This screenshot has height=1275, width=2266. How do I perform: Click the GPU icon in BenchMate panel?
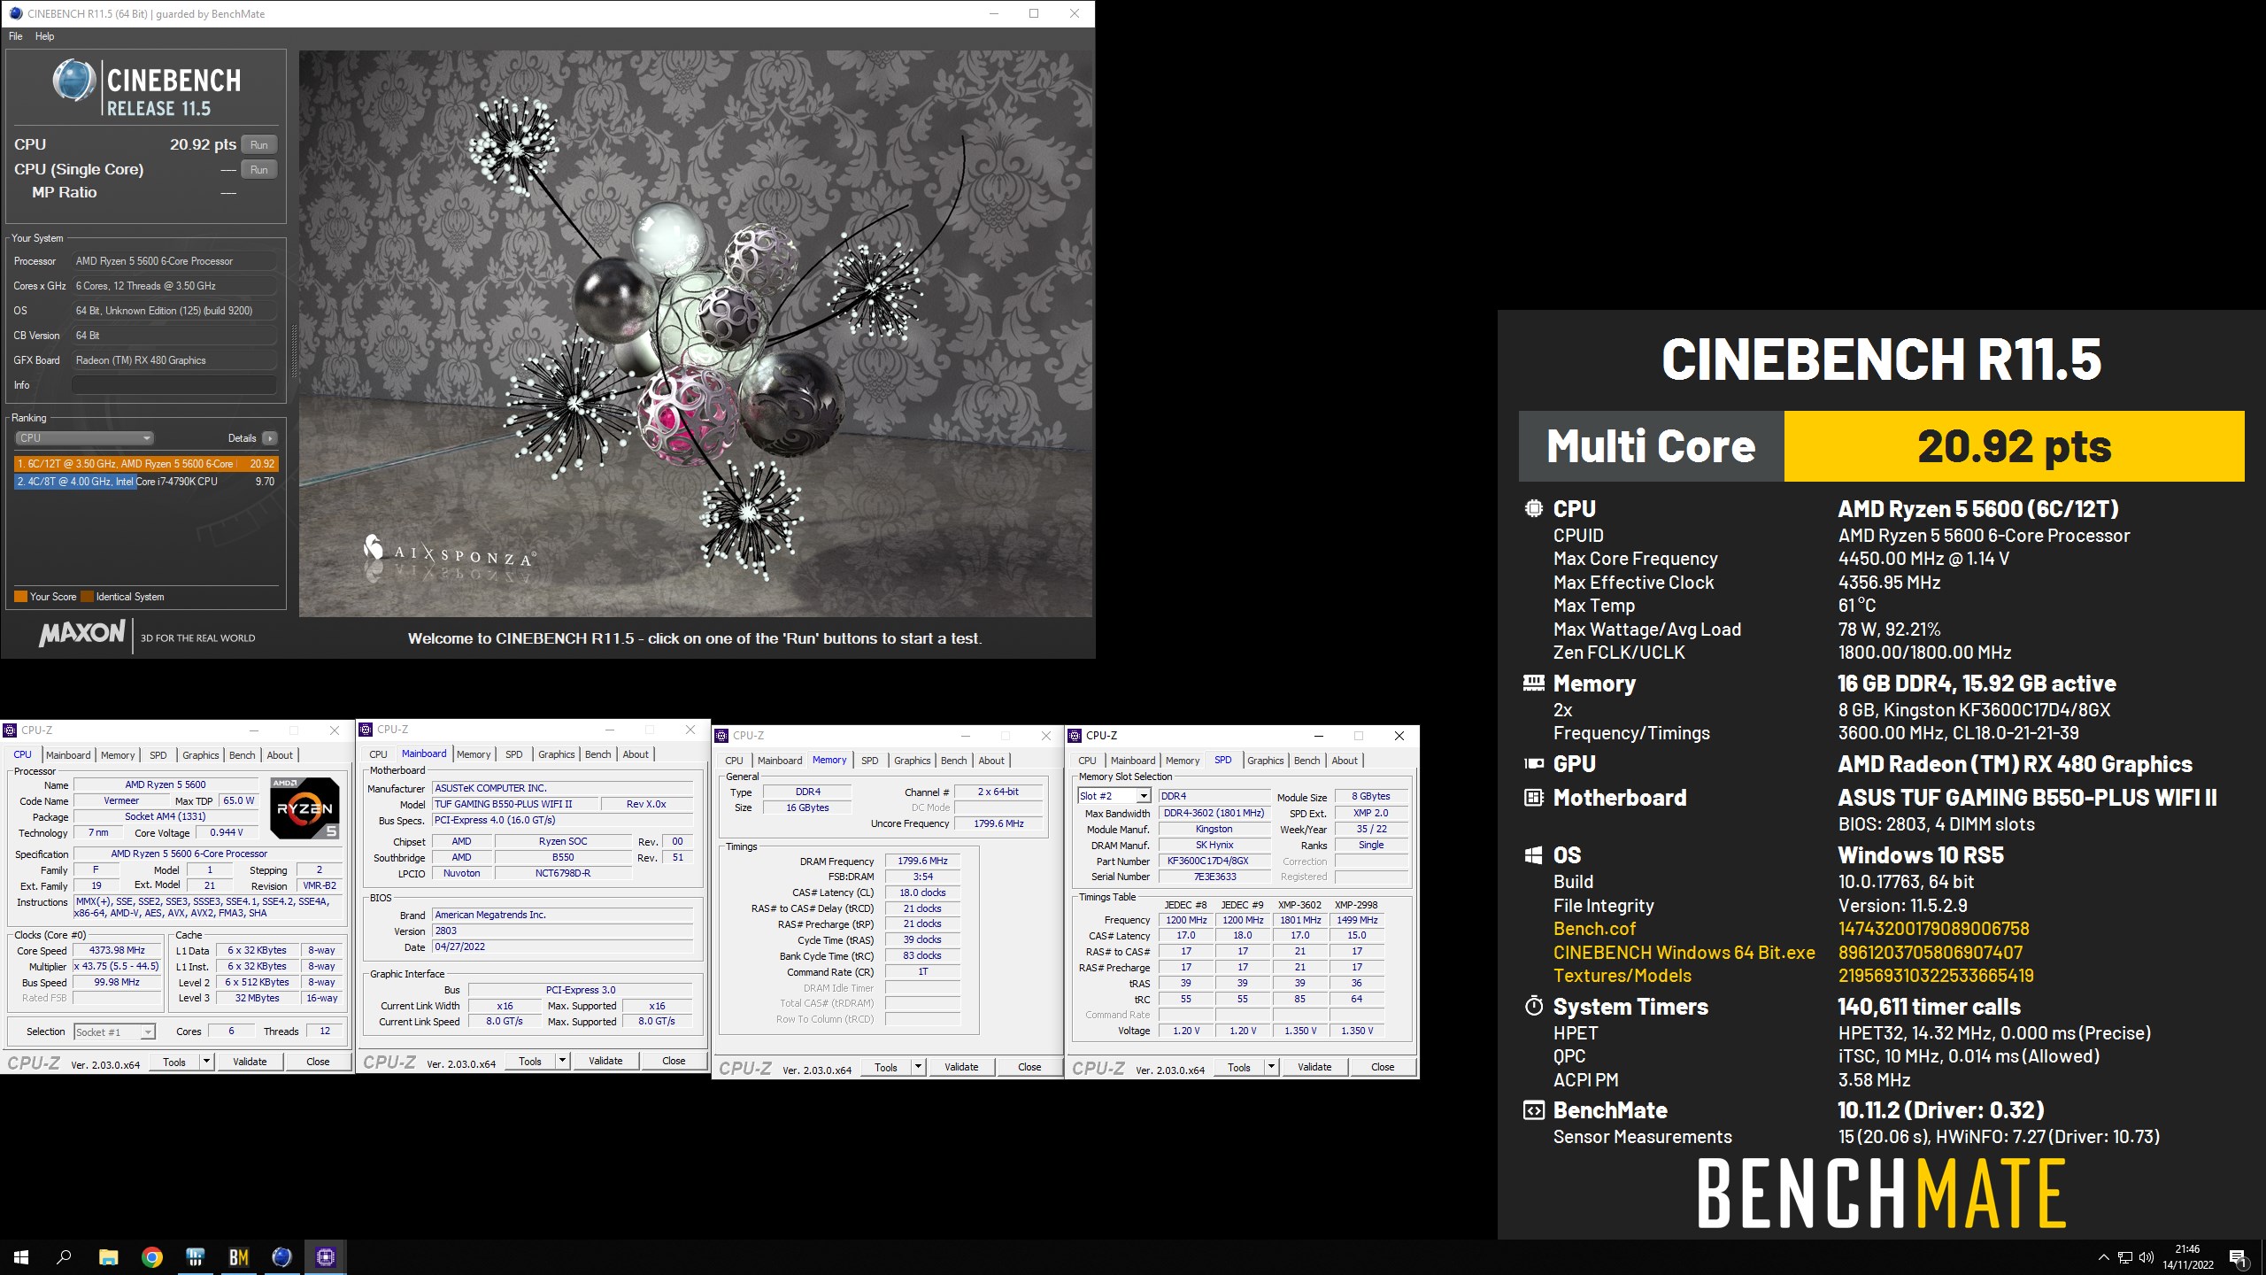point(1534,764)
